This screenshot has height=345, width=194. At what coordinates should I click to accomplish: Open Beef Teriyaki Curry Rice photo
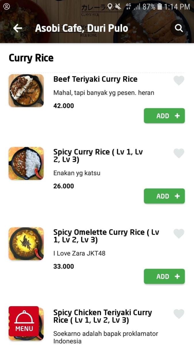26,91
